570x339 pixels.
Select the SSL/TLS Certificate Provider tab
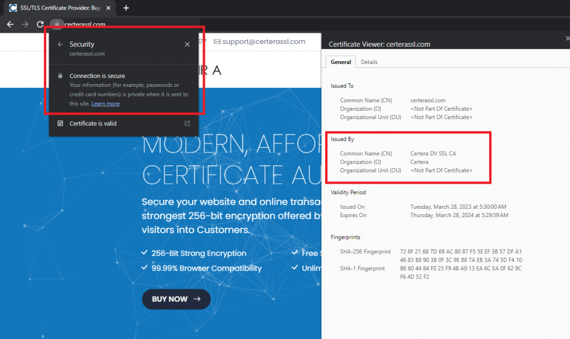(60, 8)
